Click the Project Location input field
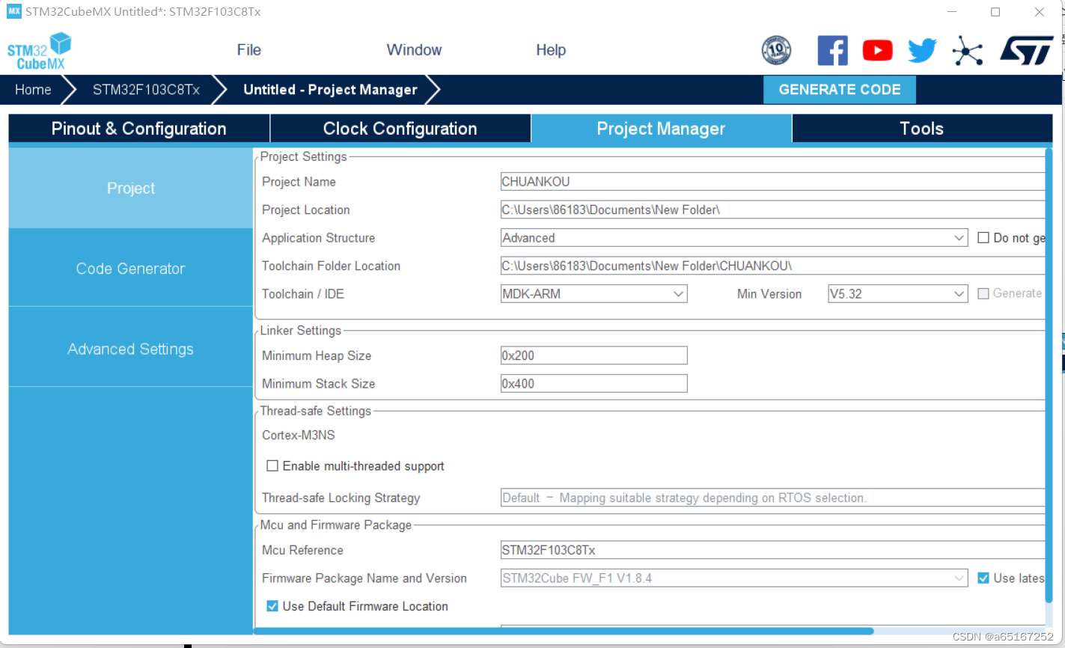 772,210
